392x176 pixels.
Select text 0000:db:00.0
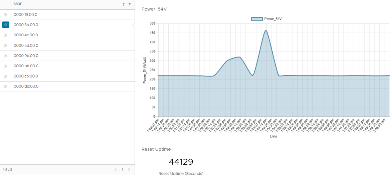26,86
